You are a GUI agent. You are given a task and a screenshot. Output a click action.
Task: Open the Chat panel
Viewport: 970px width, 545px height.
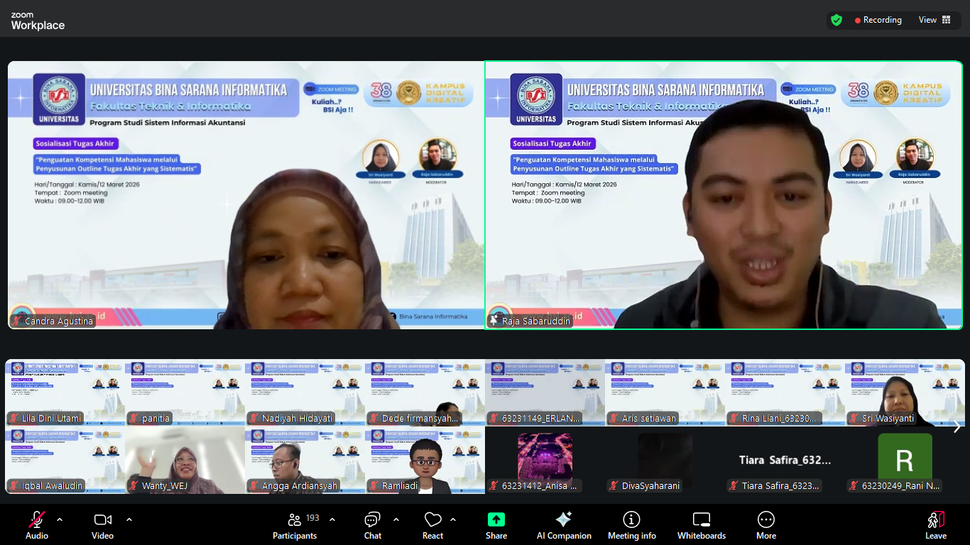(x=372, y=524)
